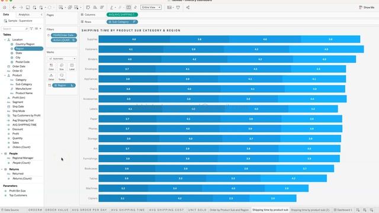This screenshot has width=379, height=213.
Task: Click the undo back arrow
Action: click(x=14, y=8)
